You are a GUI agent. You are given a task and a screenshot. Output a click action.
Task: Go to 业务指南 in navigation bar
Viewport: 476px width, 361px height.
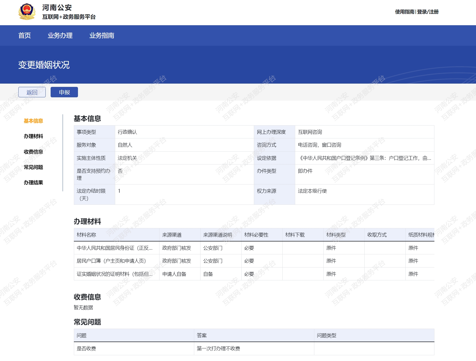tap(101, 36)
